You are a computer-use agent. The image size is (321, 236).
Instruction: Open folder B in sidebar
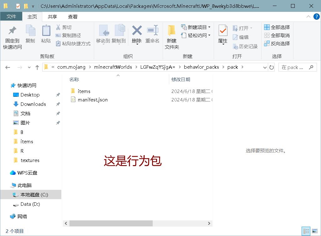click(x=22, y=132)
